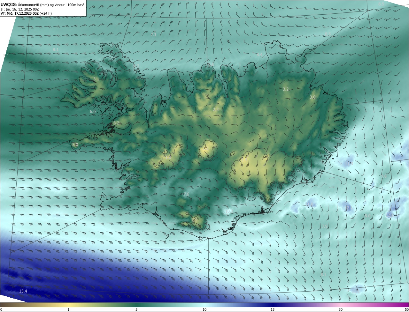The height and width of the screenshot is (312, 409).
Task: Click the map value label '15.4'
Action: 23,291
